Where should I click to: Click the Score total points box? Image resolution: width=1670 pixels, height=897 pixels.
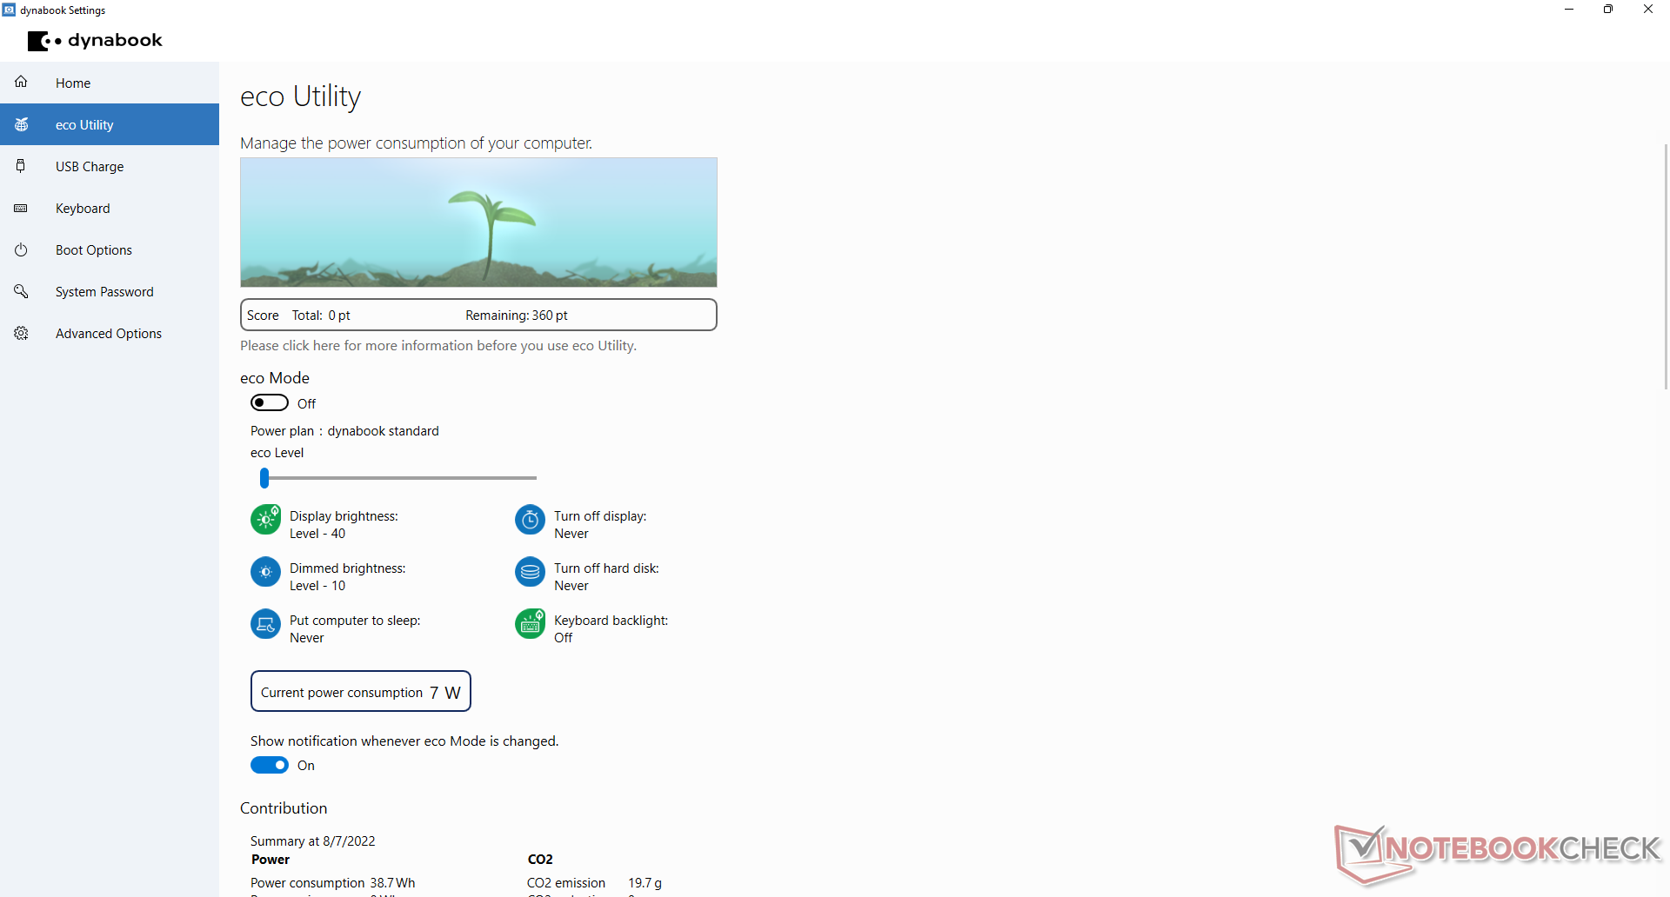pos(478,315)
